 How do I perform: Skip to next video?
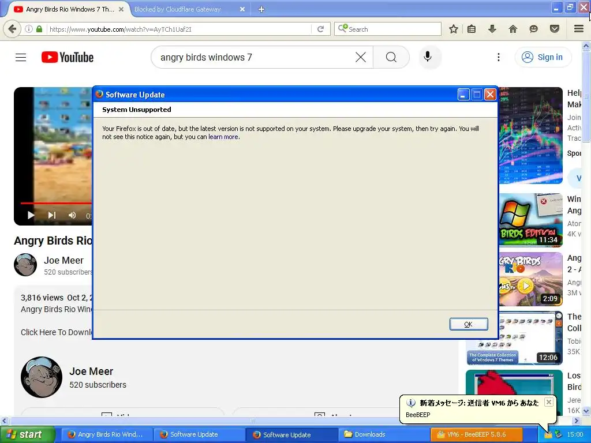[x=52, y=215]
